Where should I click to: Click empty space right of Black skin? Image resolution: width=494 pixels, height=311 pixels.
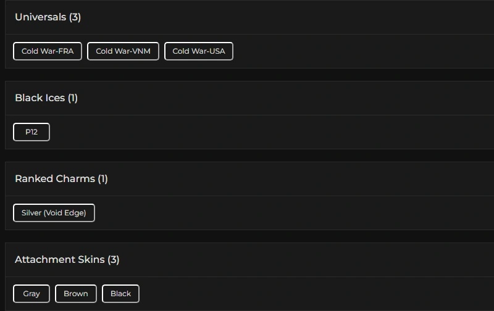click(309, 294)
